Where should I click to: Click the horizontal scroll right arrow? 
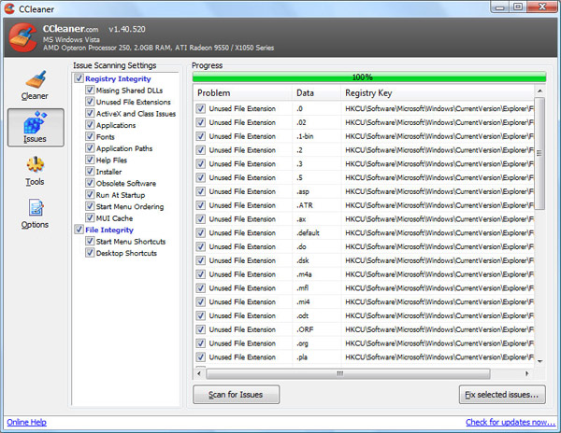(x=527, y=374)
